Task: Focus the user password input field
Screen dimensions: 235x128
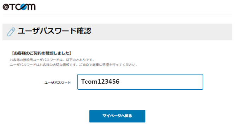Action: 140,82
